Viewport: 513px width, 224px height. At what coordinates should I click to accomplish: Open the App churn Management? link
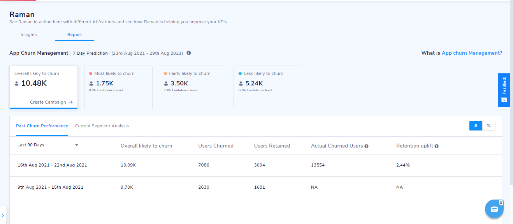(472, 53)
